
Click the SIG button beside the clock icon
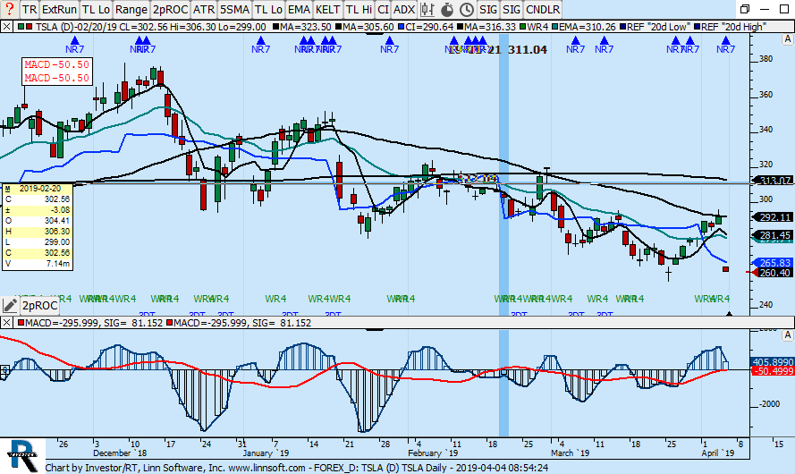[x=488, y=9]
